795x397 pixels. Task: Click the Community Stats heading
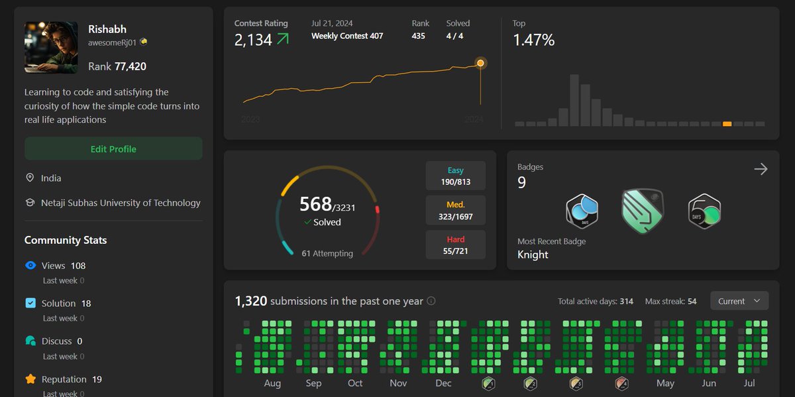point(66,240)
